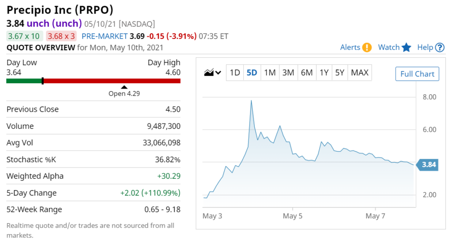Click the QUOTE OVERVIEW heading
Screen dimensions: 449x242
tap(41, 47)
